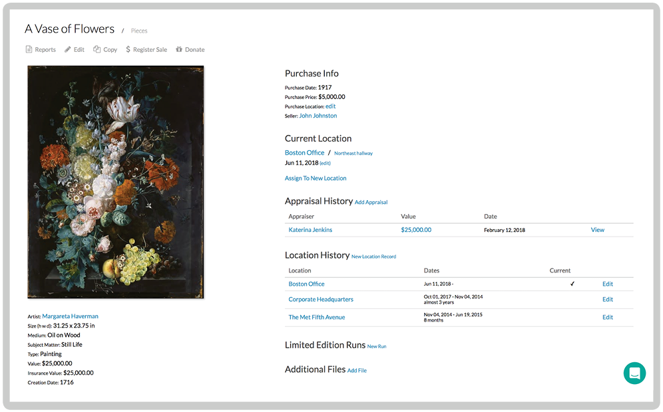Edit the Corporate Headquarters location entry
Viewport: 663px width, 412px height.
(x=607, y=299)
